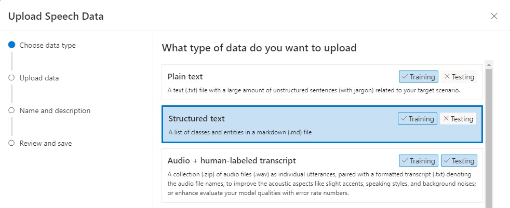
Task: Click Audio transcript Testing badge
Action: coord(459,161)
